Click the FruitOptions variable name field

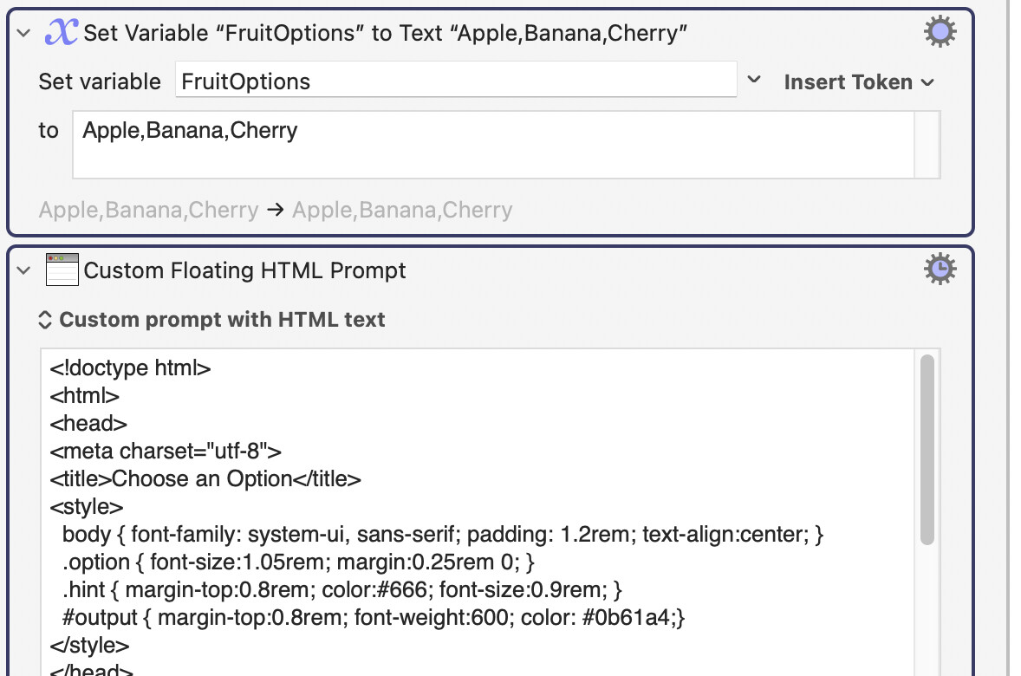(455, 81)
